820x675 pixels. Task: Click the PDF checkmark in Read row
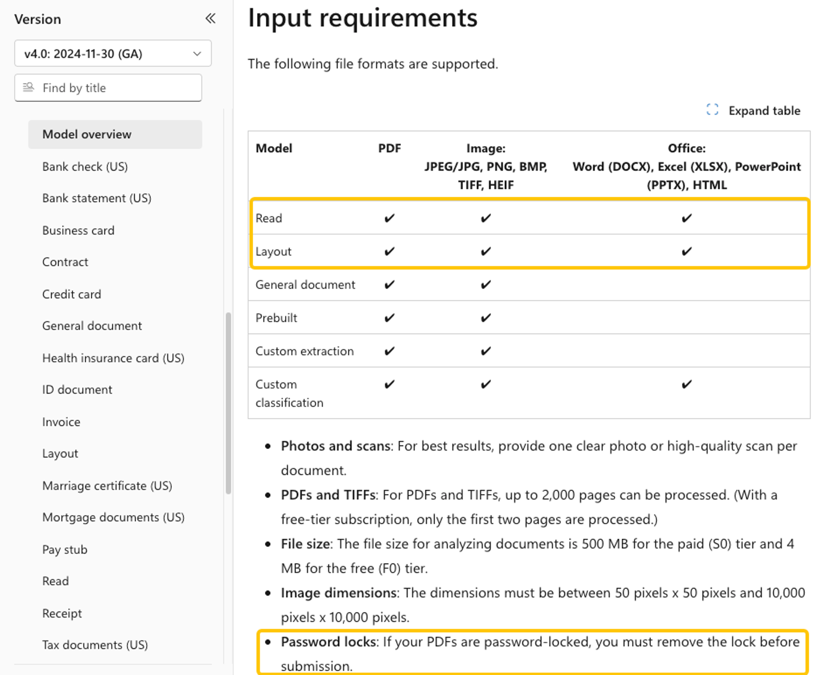[389, 218]
